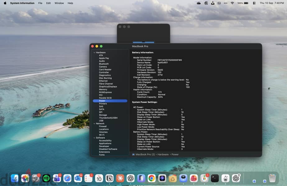Select Applications in the sidebar
287x186 pixels.
coord(105,143)
